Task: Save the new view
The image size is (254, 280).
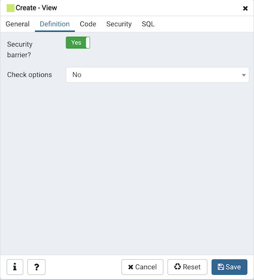Action: tap(229, 267)
